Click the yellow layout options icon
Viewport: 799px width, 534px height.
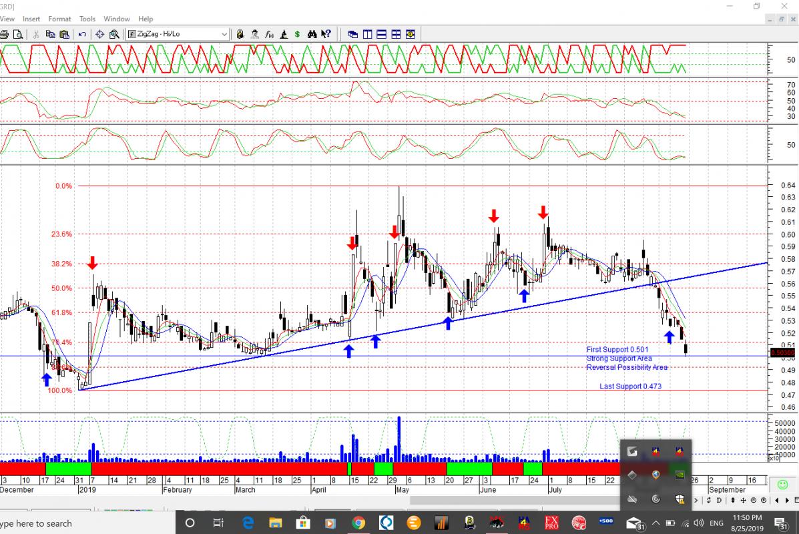click(x=411, y=34)
